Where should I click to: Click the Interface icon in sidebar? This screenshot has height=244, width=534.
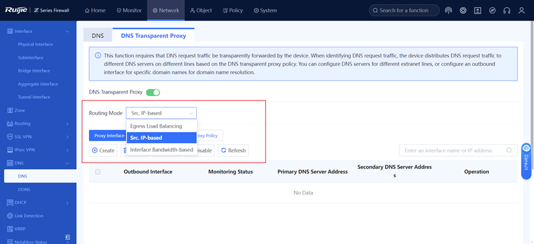[10, 32]
